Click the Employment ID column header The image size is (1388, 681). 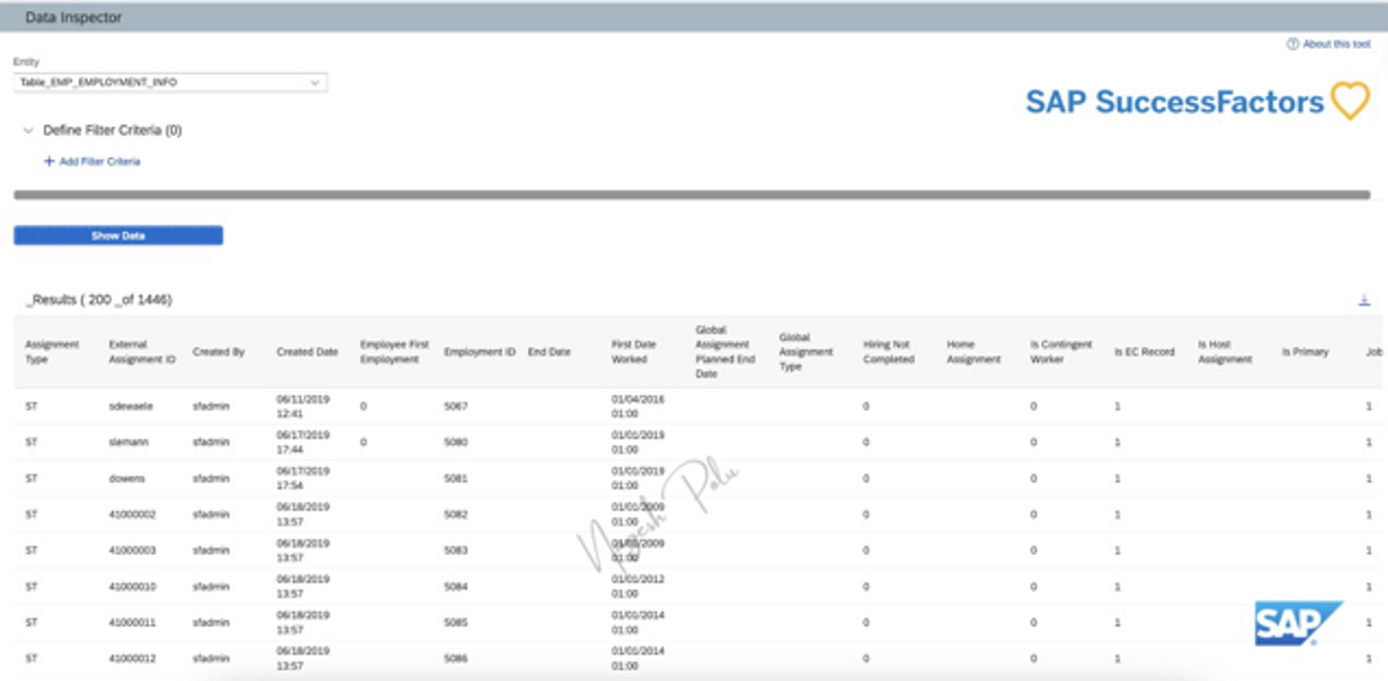click(480, 352)
